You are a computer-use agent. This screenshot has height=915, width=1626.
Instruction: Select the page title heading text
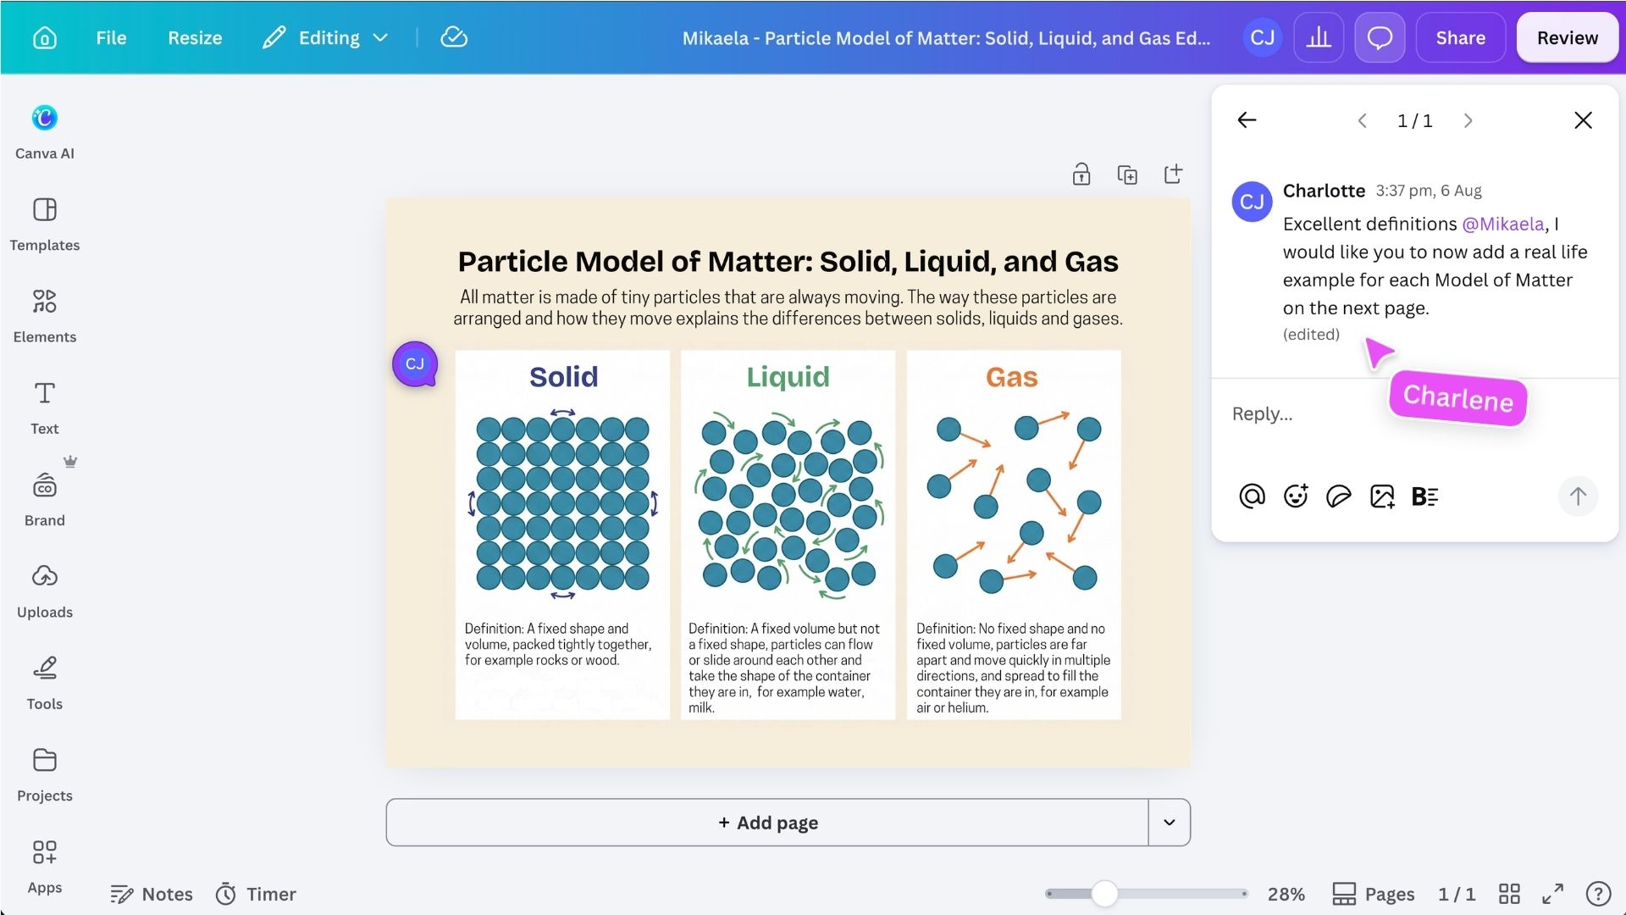pyautogui.click(x=788, y=262)
